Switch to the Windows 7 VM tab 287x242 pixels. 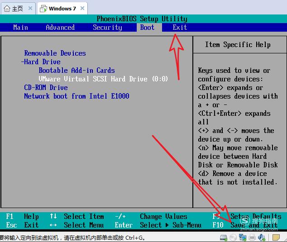pos(62,9)
